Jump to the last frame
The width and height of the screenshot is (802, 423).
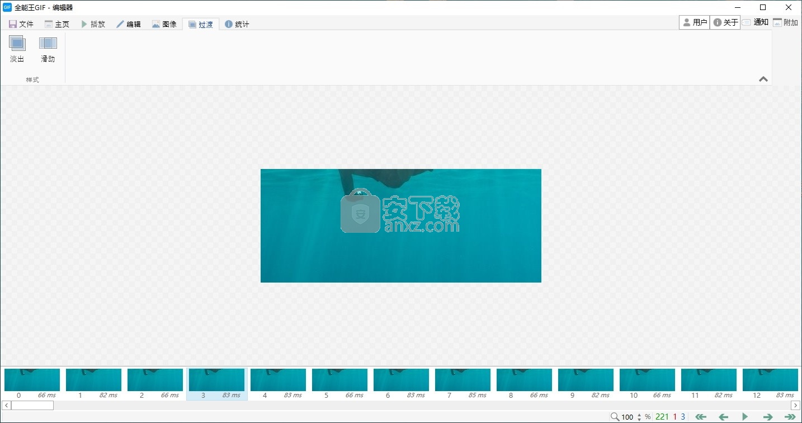click(x=790, y=417)
